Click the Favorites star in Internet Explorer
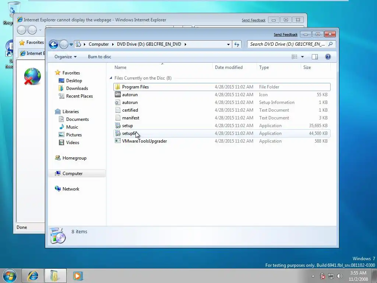377x283 pixels. 22,43
